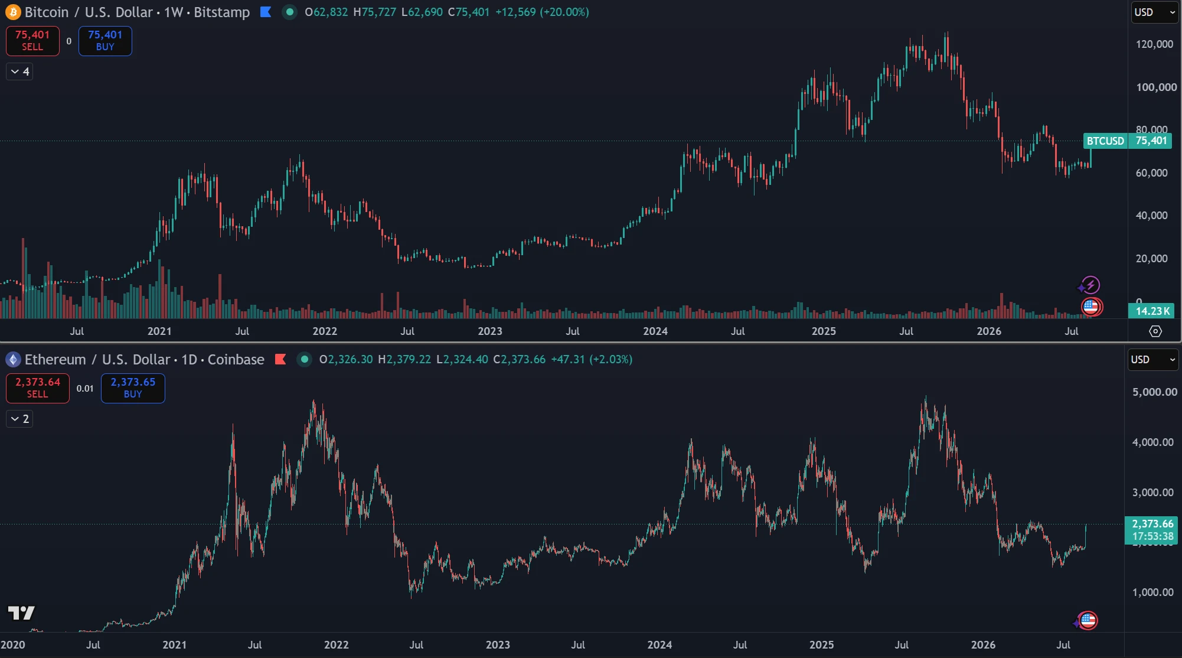The height and width of the screenshot is (658, 1182).
Task: Click the 2021 label on Bitcoin time axis
Action: coord(159,331)
